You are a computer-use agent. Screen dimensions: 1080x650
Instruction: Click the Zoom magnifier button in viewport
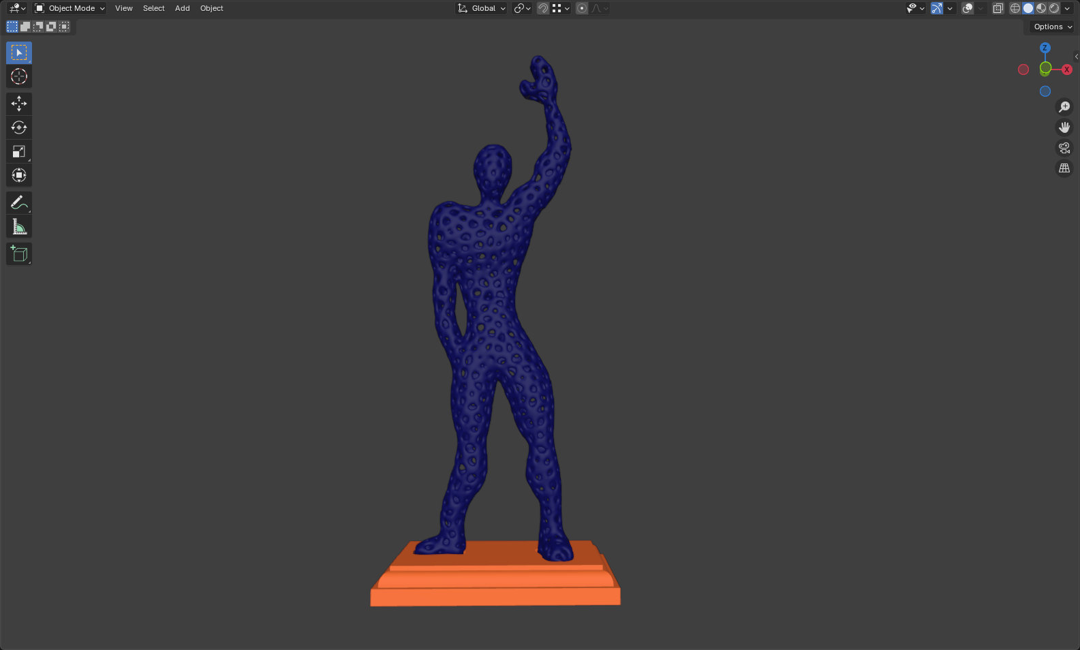pos(1064,107)
